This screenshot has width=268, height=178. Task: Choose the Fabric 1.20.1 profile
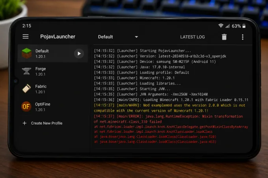tap(53, 89)
